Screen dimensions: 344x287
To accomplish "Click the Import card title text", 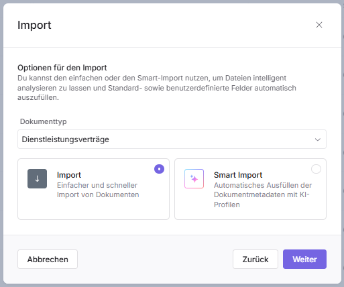I will pyautogui.click(x=69, y=175).
